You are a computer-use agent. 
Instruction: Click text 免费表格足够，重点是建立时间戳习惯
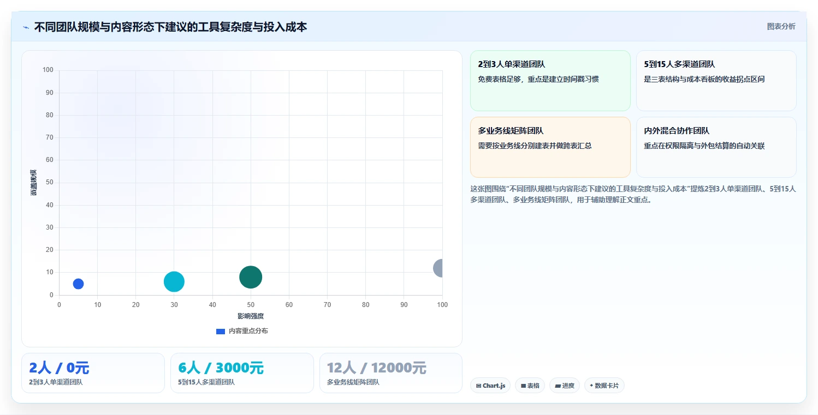[538, 79]
